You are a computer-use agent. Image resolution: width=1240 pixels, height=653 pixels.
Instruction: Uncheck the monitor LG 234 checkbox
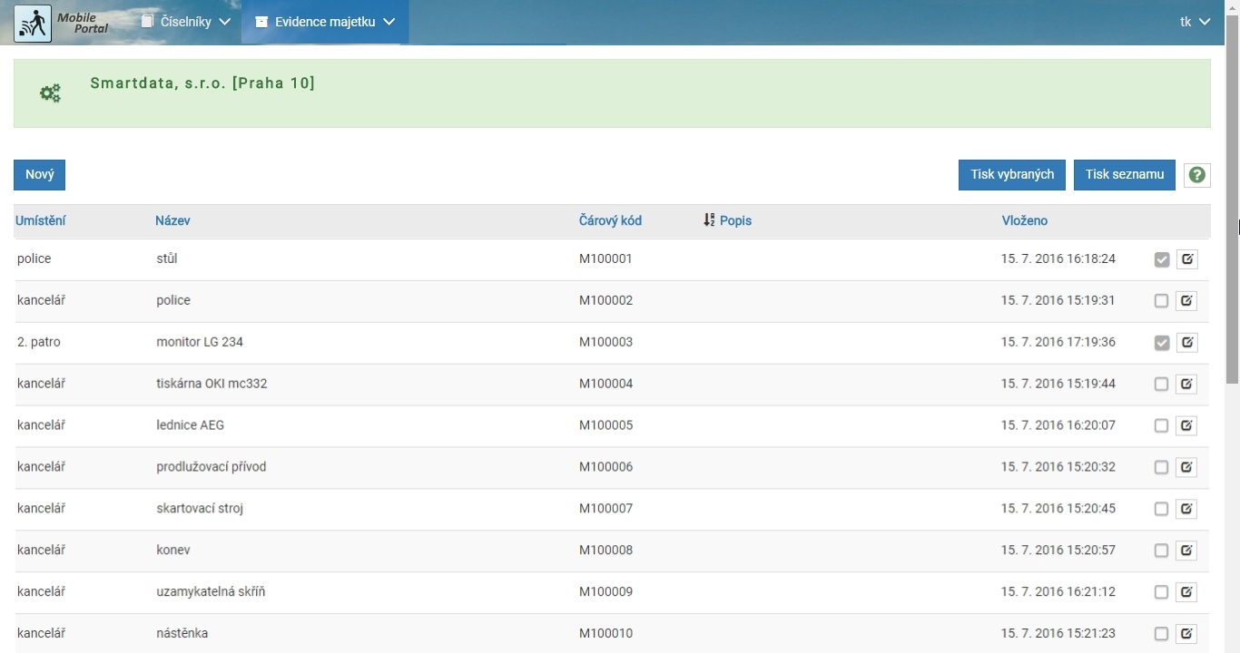click(1161, 343)
